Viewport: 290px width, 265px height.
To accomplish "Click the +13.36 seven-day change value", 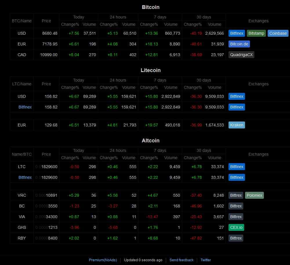I will tap(151, 33).
